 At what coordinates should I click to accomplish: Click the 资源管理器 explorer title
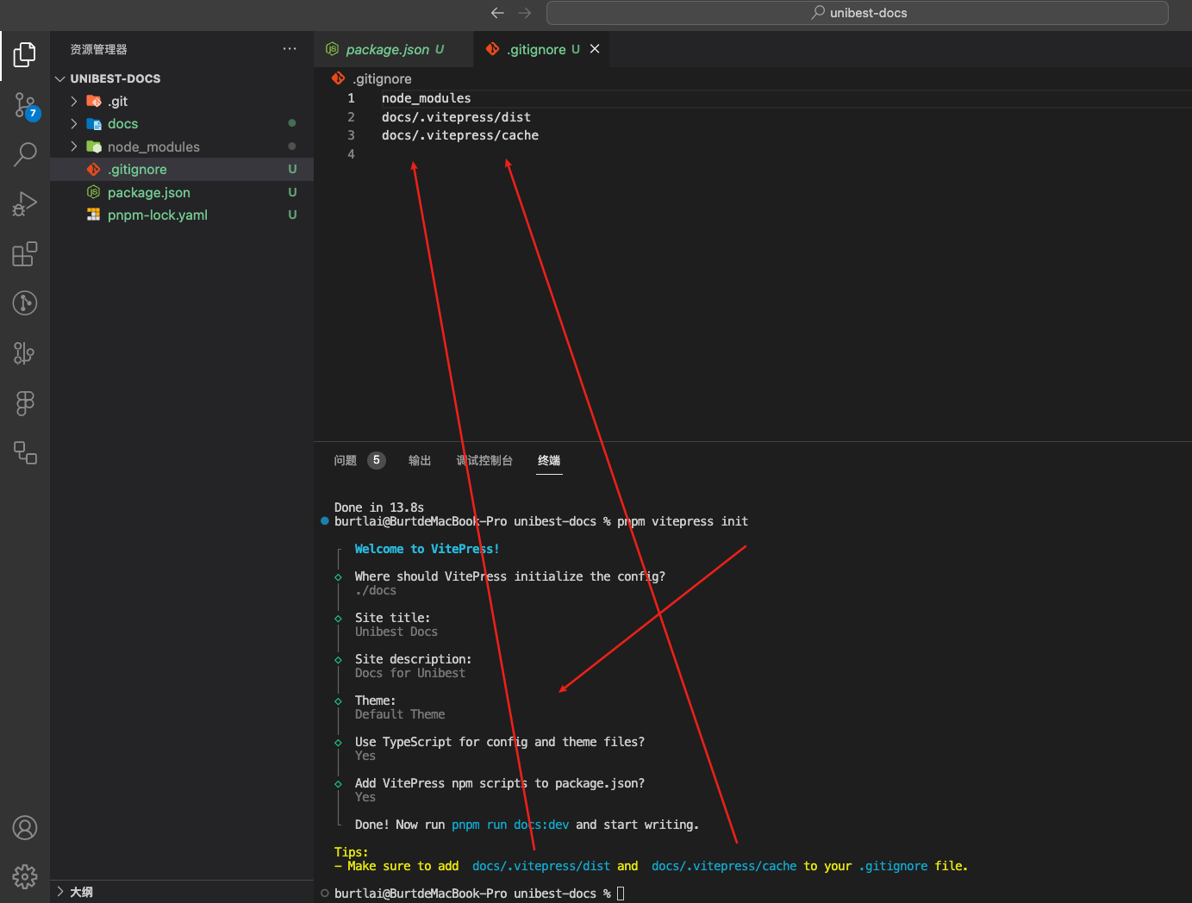click(x=99, y=49)
